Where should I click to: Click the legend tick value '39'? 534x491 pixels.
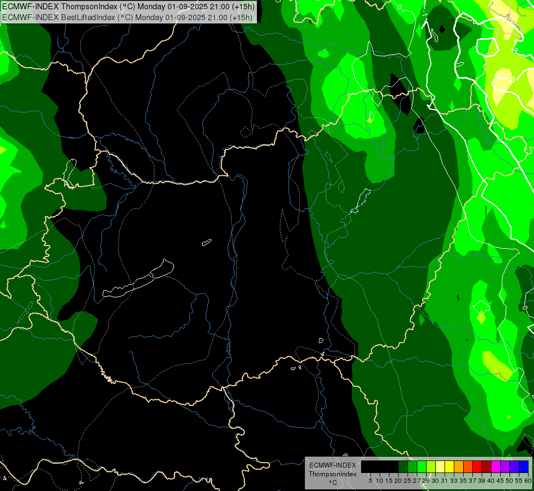482,481
